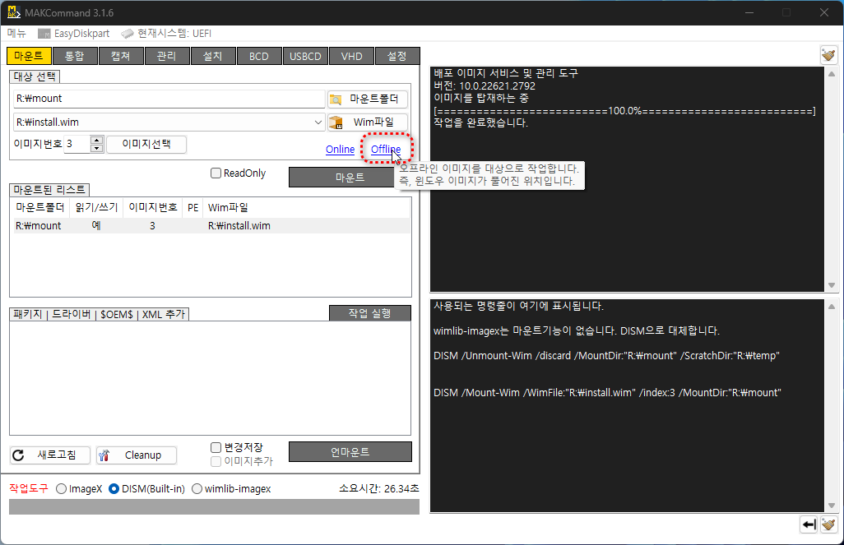Click the broom icon below command log
This screenshot has width=844, height=545.
(828, 524)
